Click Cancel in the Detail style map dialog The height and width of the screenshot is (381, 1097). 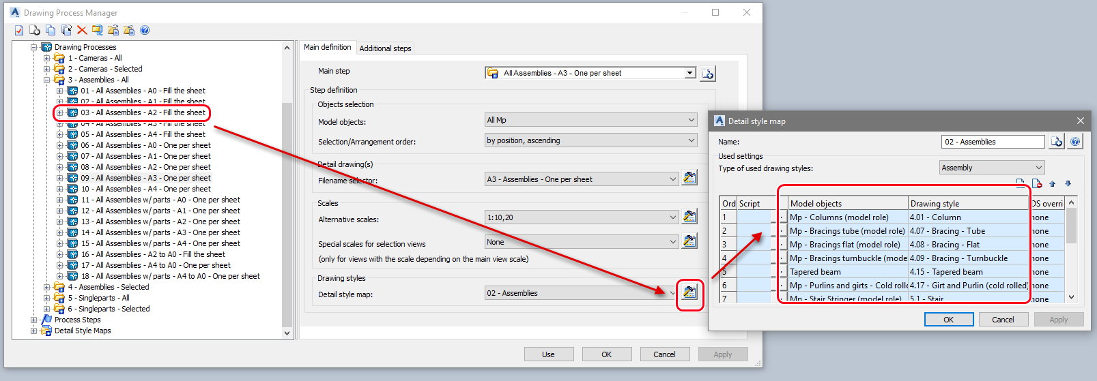click(x=1003, y=320)
